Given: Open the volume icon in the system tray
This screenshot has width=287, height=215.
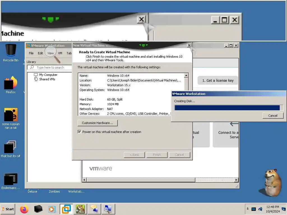Looking at the screenshot, I should tap(260, 209).
